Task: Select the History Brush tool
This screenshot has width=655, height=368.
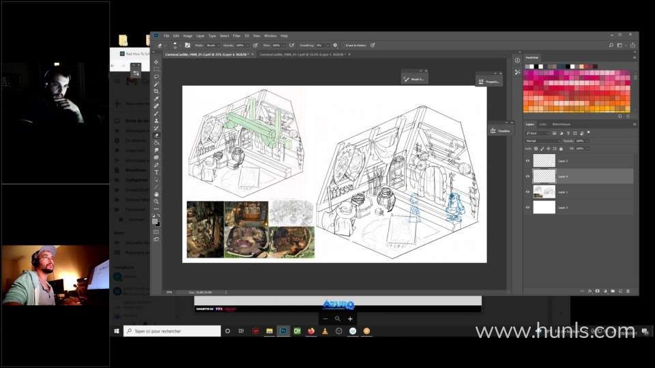Action: (x=156, y=128)
